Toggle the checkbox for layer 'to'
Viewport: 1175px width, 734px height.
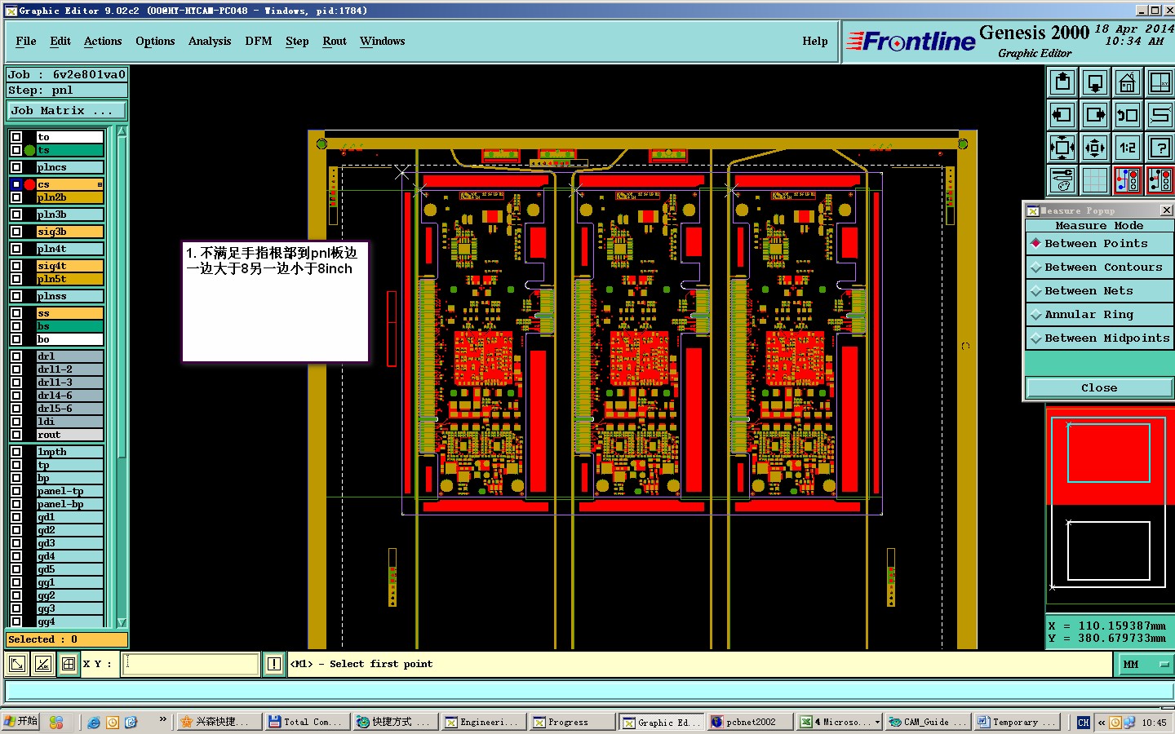click(16, 137)
